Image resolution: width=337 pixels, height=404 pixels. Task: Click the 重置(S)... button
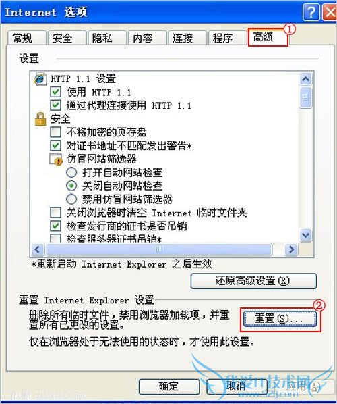point(280,319)
